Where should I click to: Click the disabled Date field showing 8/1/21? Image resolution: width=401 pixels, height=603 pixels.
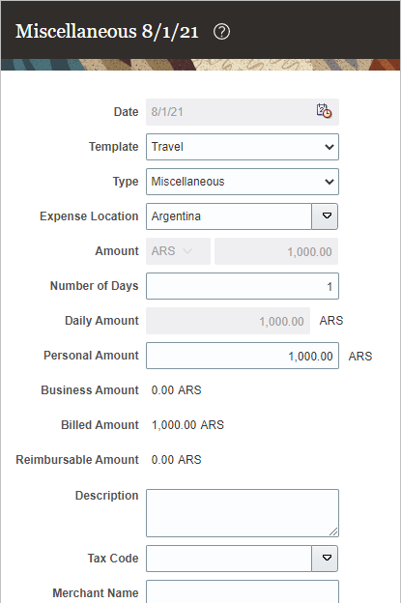coord(243,112)
